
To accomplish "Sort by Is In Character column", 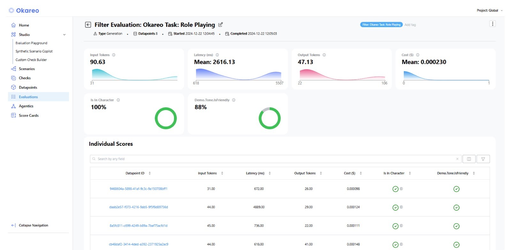I will 410,173.
